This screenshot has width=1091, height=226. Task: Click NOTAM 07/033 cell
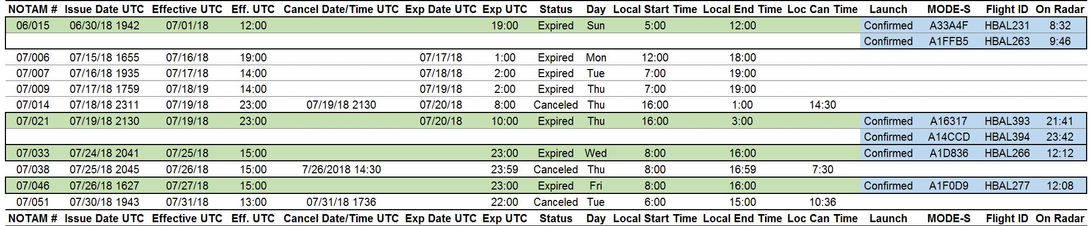tap(33, 153)
